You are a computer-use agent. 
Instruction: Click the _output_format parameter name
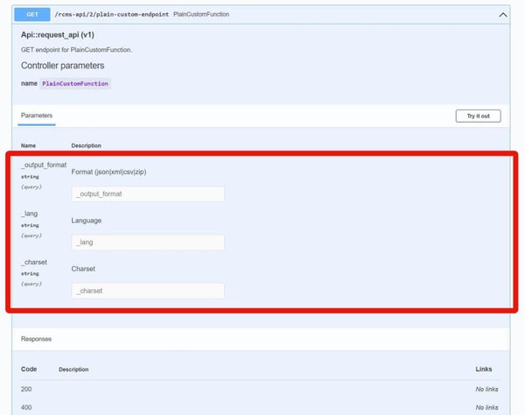44,165
